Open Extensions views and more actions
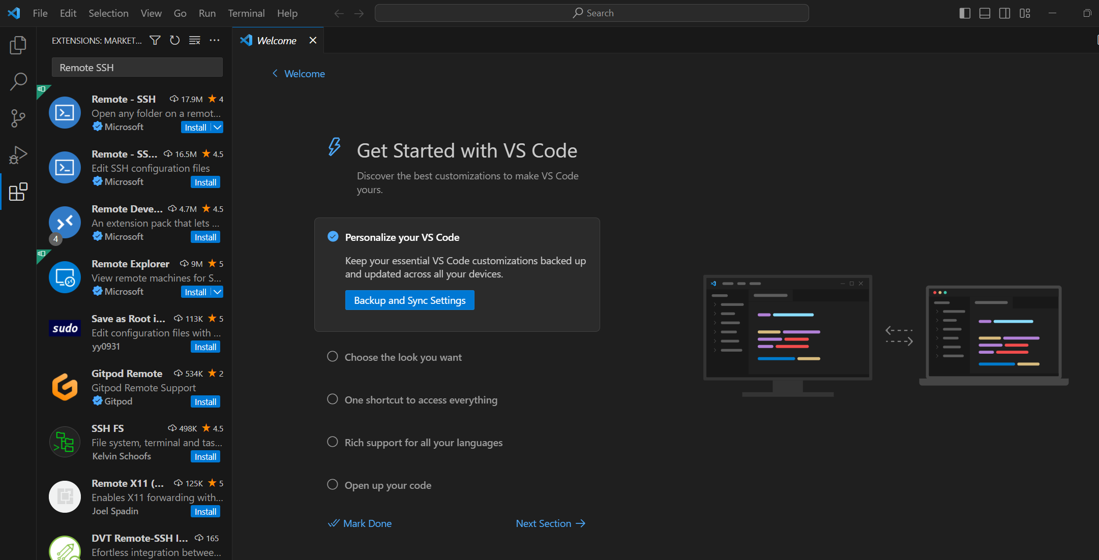Screen dimensions: 1099x560 (x=215, y=40)
